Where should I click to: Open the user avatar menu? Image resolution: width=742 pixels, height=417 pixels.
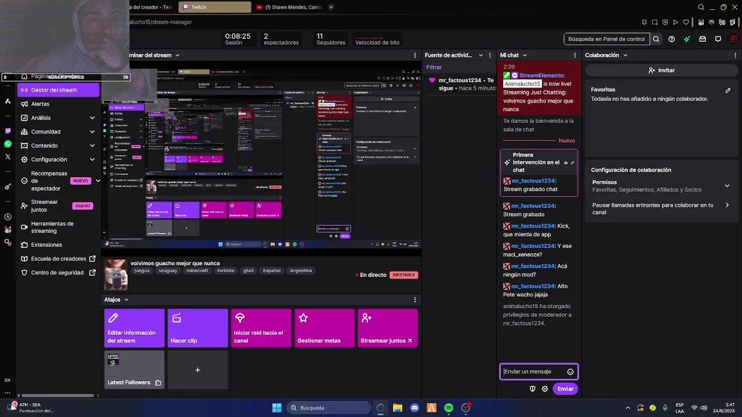click(734, 39)
